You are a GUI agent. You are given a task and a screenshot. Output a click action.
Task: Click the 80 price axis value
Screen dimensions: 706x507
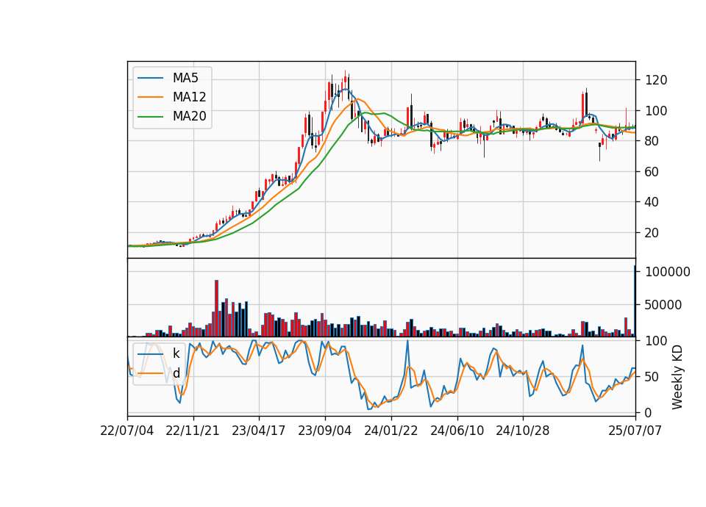coord(653,141)
